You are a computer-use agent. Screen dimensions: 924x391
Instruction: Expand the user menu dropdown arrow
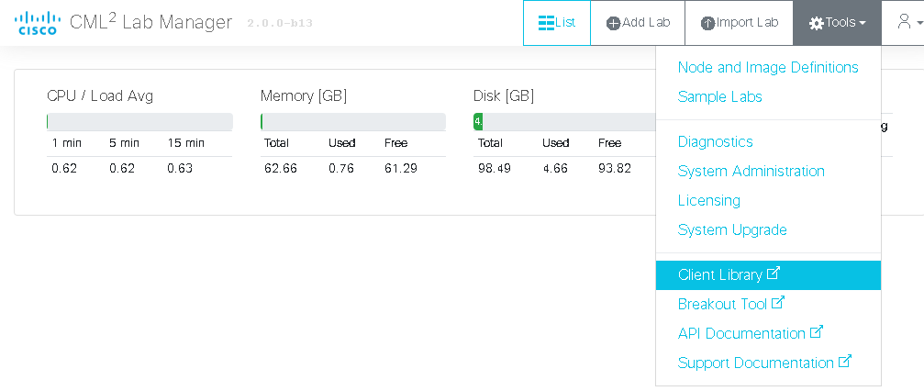pyautogui.click(x=920, y=24)
